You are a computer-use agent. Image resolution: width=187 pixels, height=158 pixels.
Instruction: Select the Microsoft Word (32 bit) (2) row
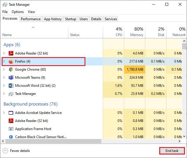point(91,86)
